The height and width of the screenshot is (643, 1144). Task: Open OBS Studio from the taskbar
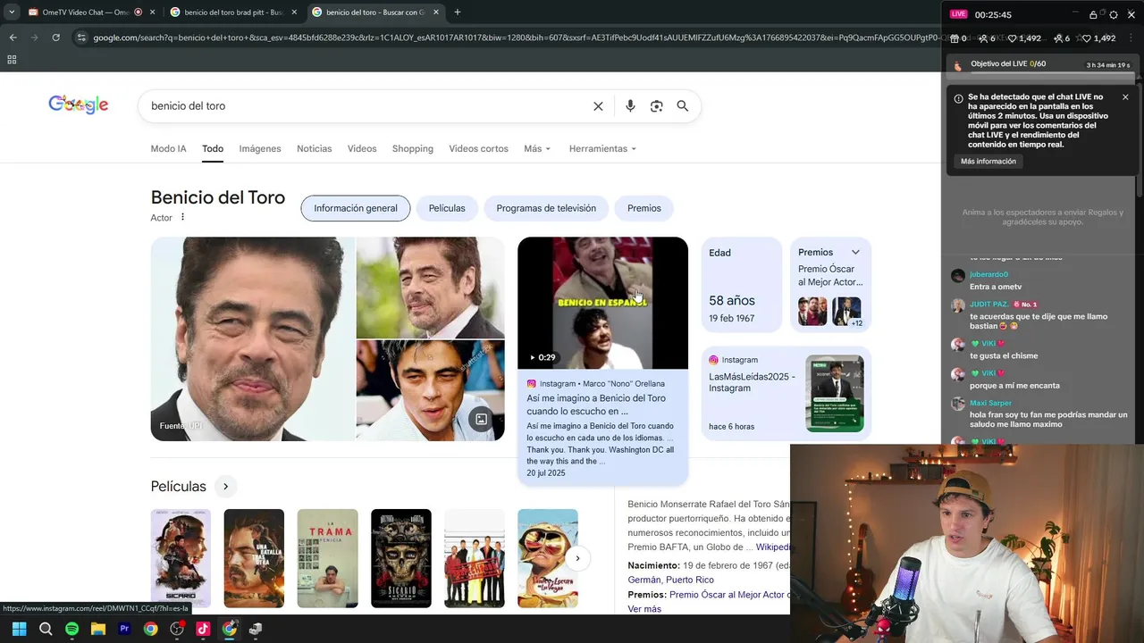pyautogui.click(x=177, y=629)
